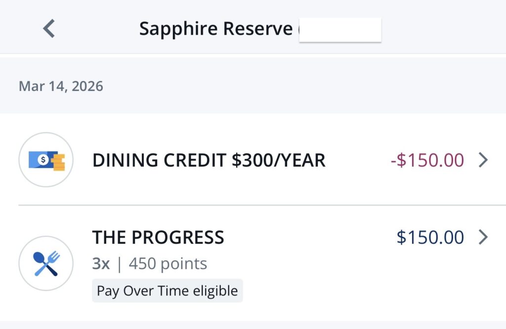This screenshot has height=329, width=506.
Task: Click the redacted account number box
Action: (x=340, y=30)
